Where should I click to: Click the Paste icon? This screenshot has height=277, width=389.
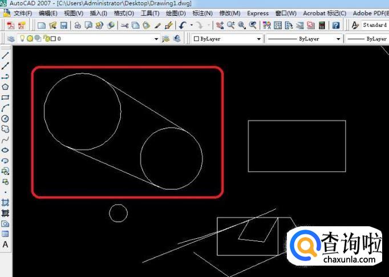click(147, 25)
